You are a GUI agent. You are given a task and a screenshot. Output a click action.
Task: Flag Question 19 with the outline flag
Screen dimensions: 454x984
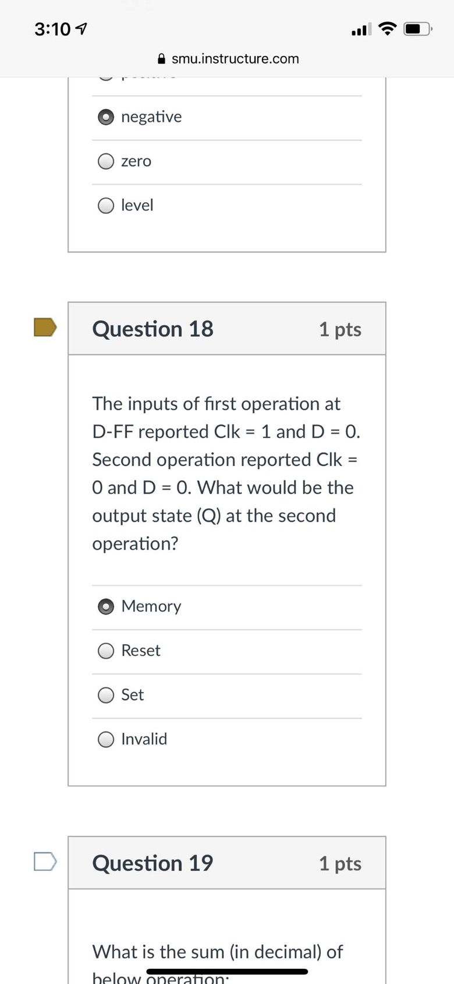coord(45,862)
